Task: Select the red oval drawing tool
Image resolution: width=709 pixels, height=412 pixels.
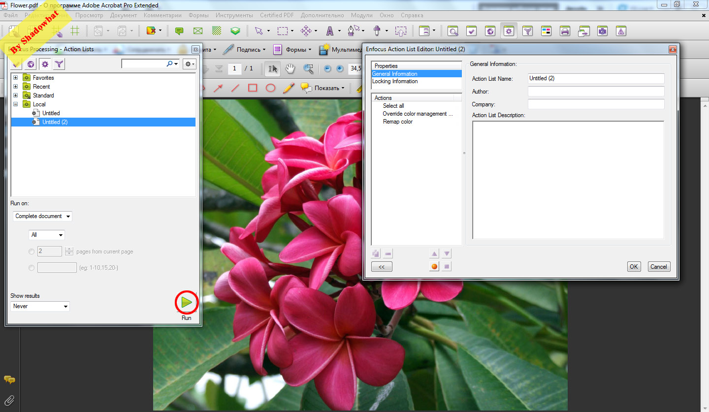Action: point(270,88)
